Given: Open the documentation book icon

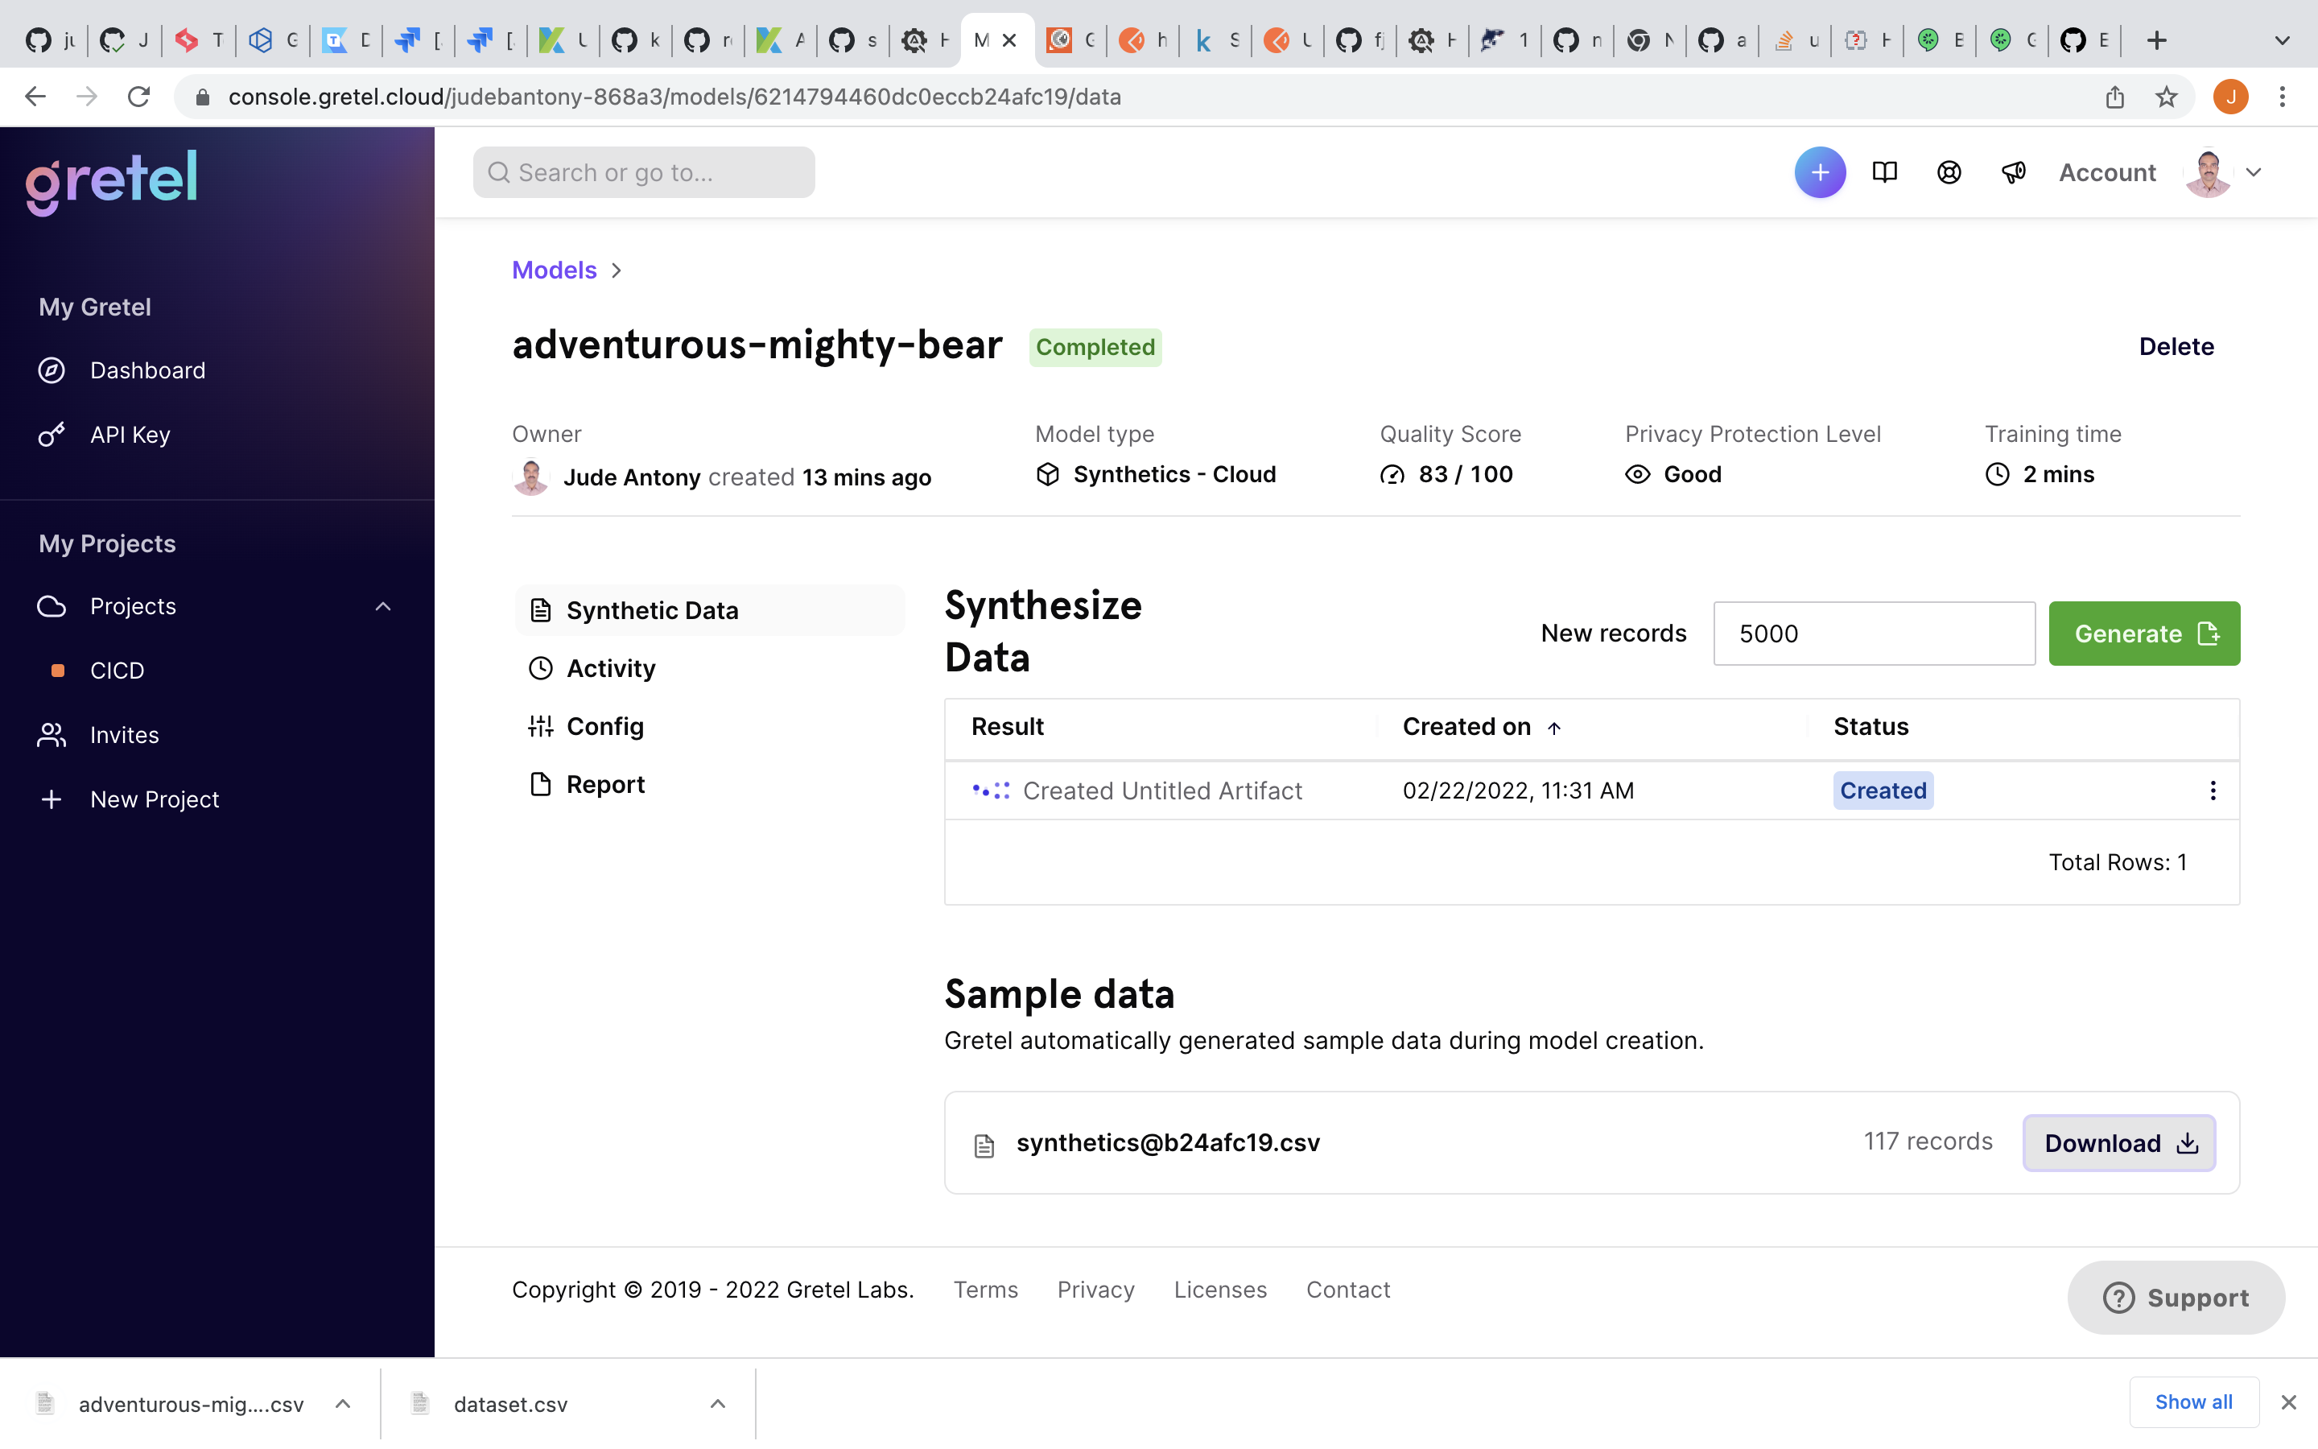Looking at the screenshot, I should 1884,172.
